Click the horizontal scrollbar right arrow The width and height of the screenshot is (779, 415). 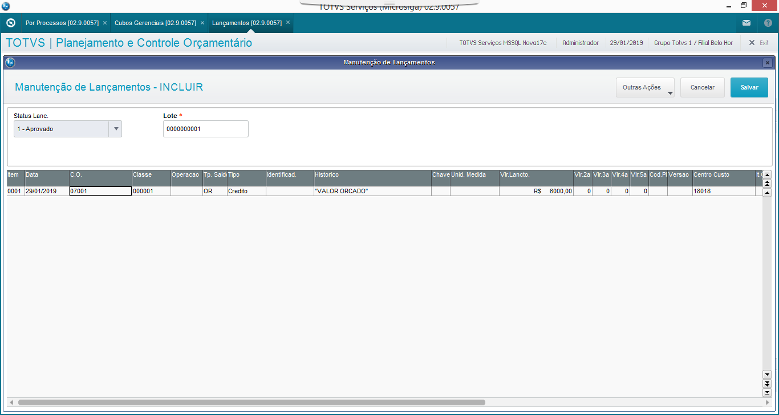coord(767,402)
